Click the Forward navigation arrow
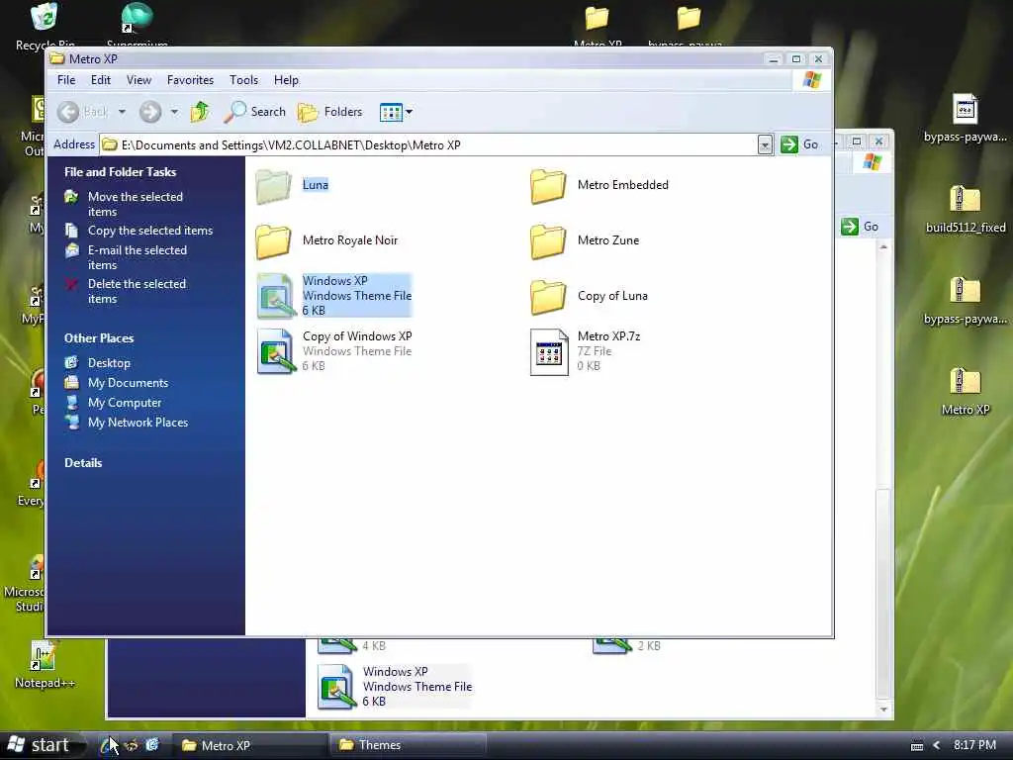 click(x=150, y=112)
